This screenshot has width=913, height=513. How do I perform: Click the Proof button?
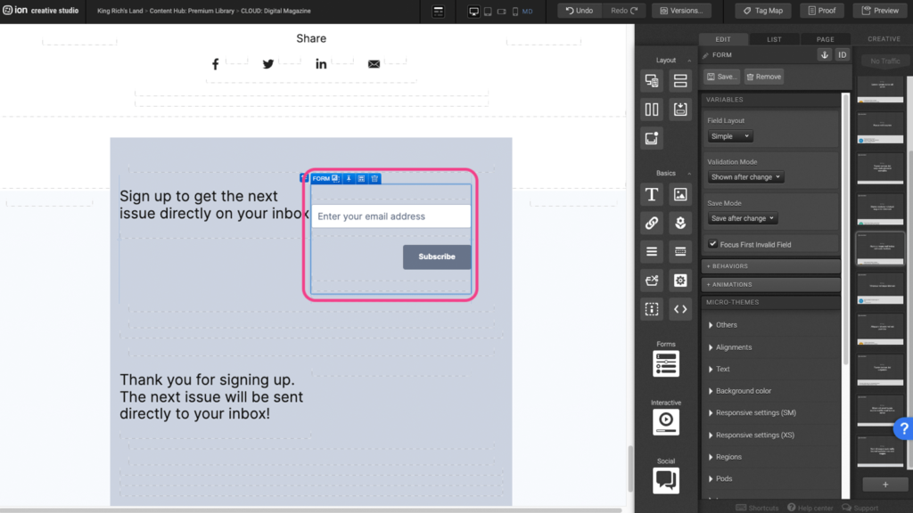click(821, 11)
